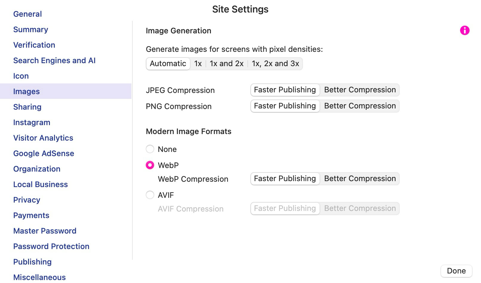This screenshot has height=283, width=481.
Task: Select the Publishing sidebar item
Action: coord(32,262)
